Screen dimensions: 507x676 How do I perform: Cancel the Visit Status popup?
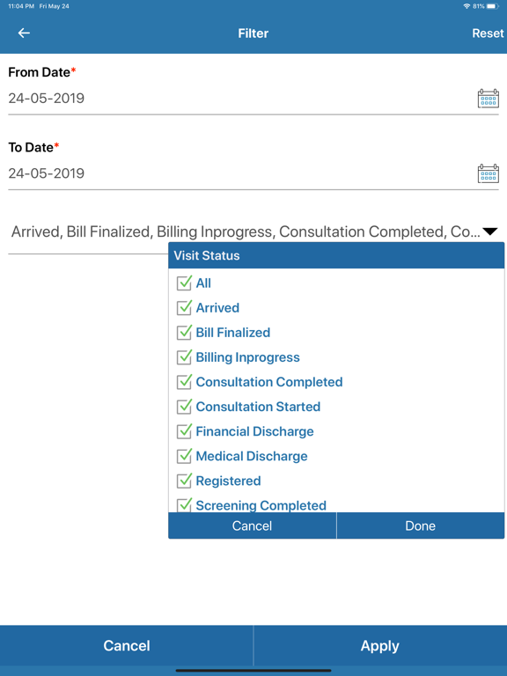253,525
